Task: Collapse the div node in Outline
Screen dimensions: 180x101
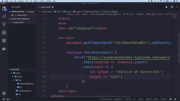Action: [14, 80]
